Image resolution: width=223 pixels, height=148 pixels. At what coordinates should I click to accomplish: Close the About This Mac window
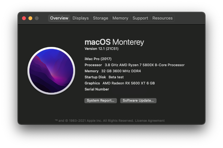(24, 18)
